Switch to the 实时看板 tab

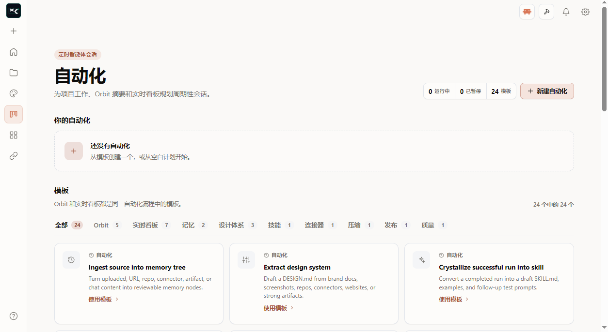pos(152,225)
